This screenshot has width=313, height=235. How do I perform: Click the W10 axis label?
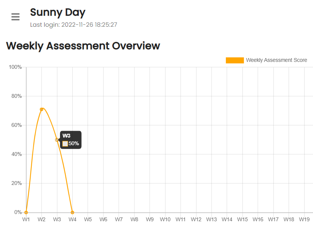click(165, 219)
